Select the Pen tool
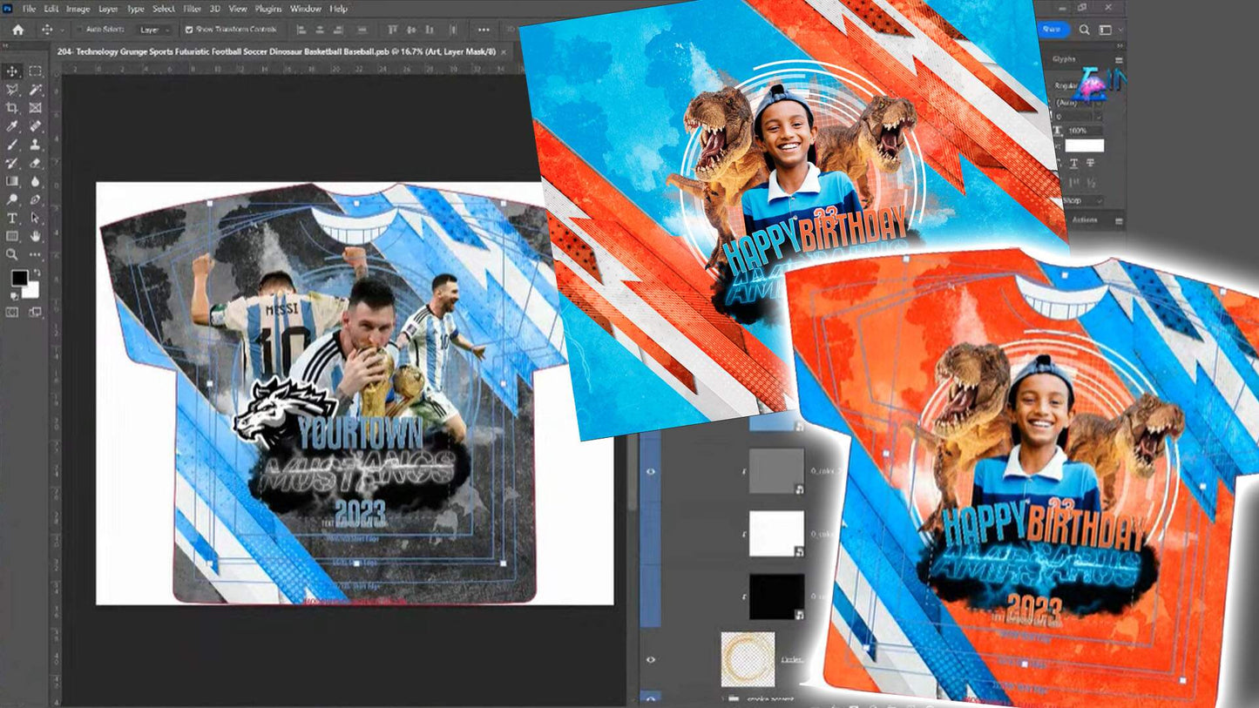 point(35,199)
